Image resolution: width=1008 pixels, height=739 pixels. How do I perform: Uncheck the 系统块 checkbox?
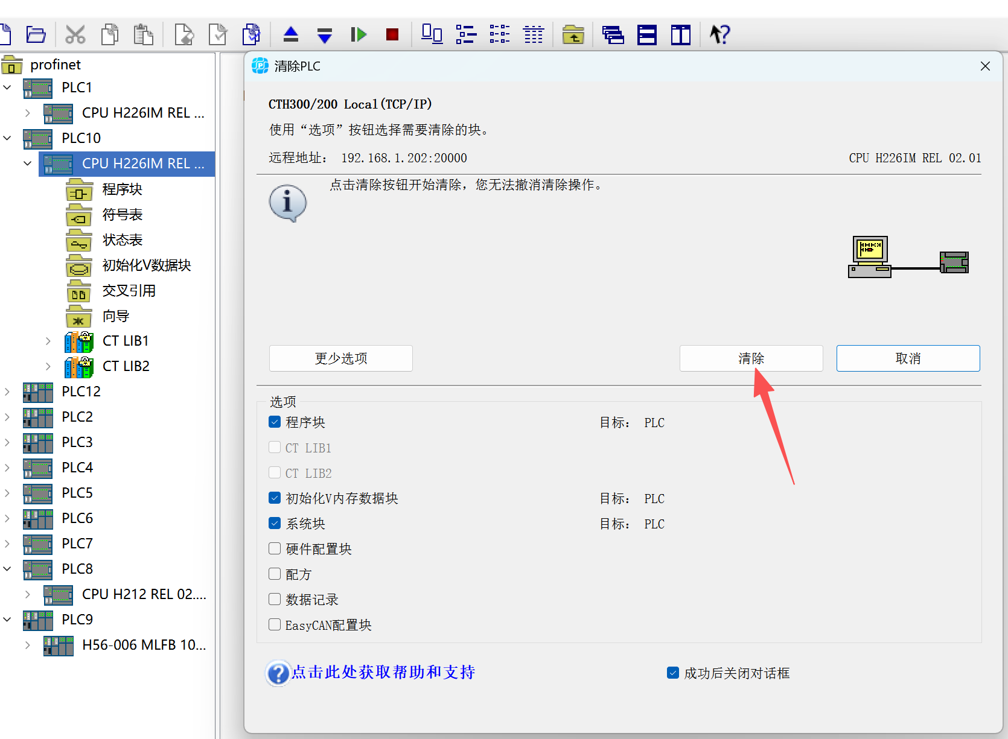pos(275,523)
